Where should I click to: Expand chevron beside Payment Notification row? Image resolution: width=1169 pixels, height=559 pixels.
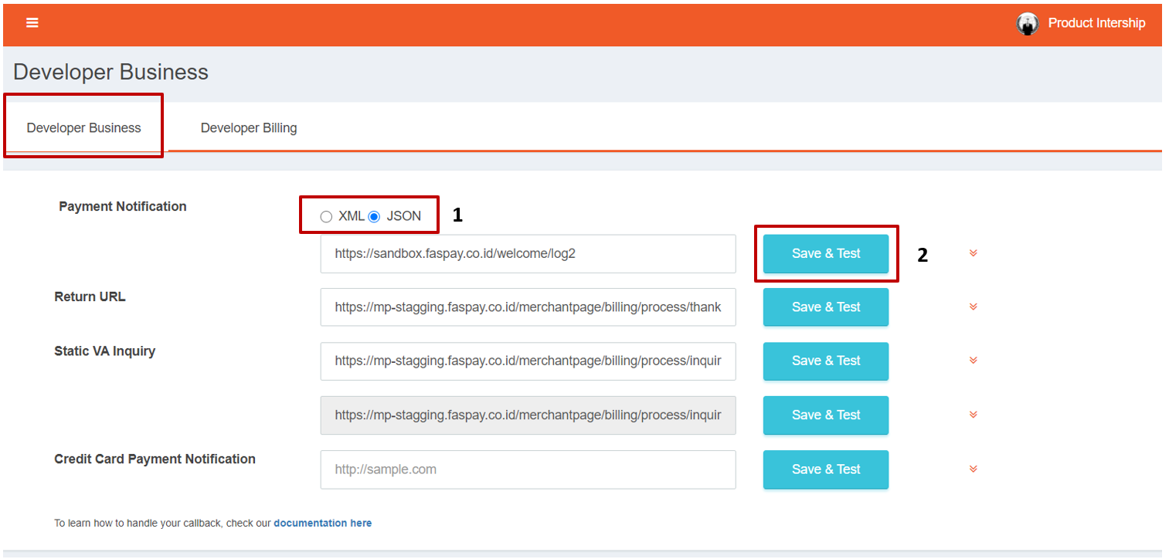[x=973, y=253]
